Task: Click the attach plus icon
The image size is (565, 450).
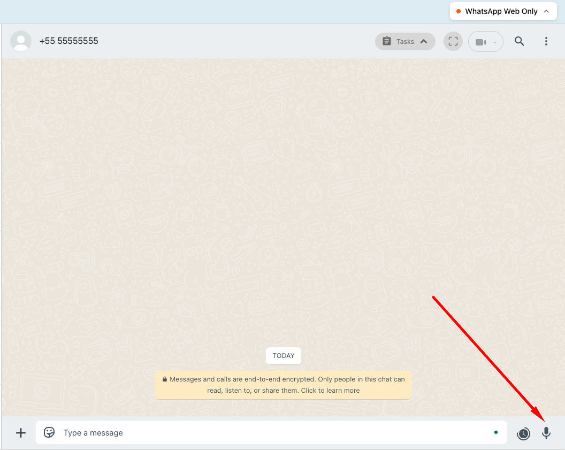Action: [x=20, y=433]
